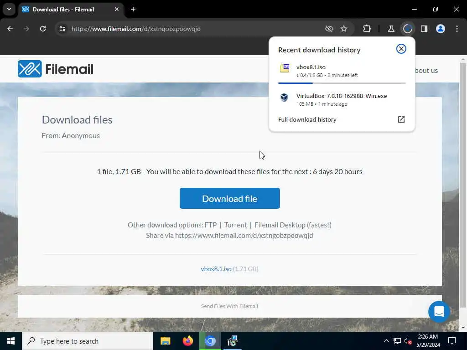Click the VirtualBox installer cube icon
Screen dimensions: 467x350
[x=284, y=98]
